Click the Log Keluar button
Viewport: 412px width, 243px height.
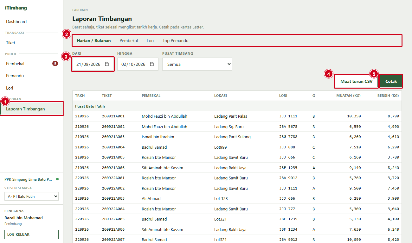(31, 234)
